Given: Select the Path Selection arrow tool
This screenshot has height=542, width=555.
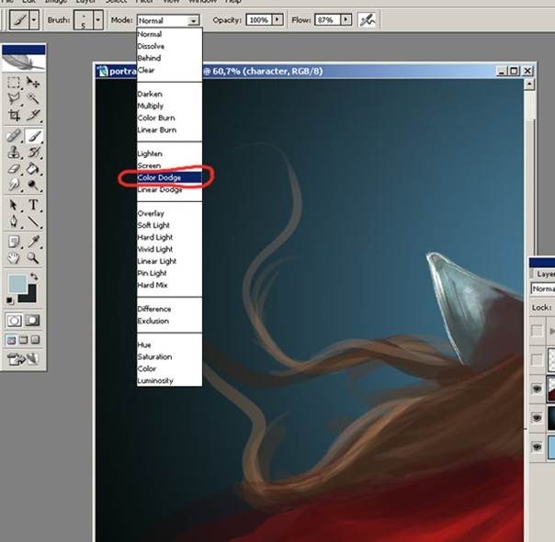Looking at the screenshot, I should tap(14, 205).
